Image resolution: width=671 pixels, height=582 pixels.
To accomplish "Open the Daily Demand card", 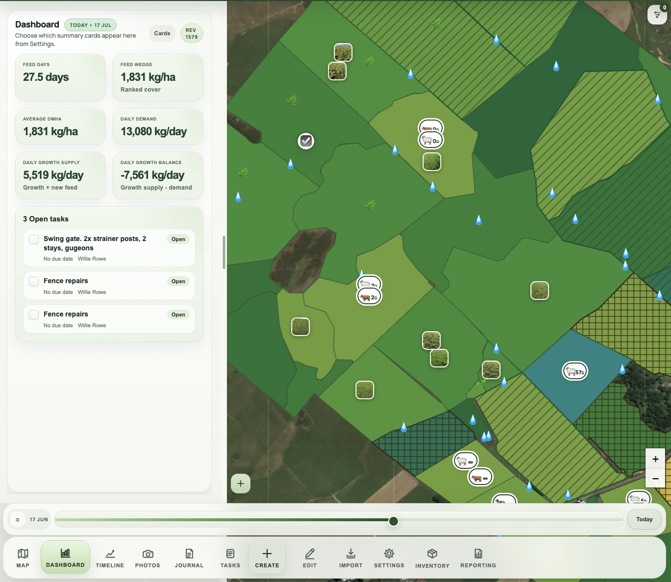I will tap(158, 126).
